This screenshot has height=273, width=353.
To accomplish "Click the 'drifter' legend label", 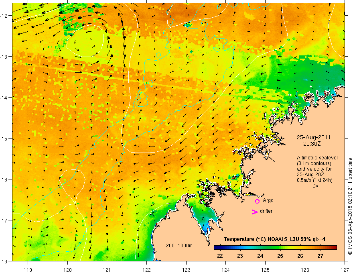I will (x=266, y=211).
